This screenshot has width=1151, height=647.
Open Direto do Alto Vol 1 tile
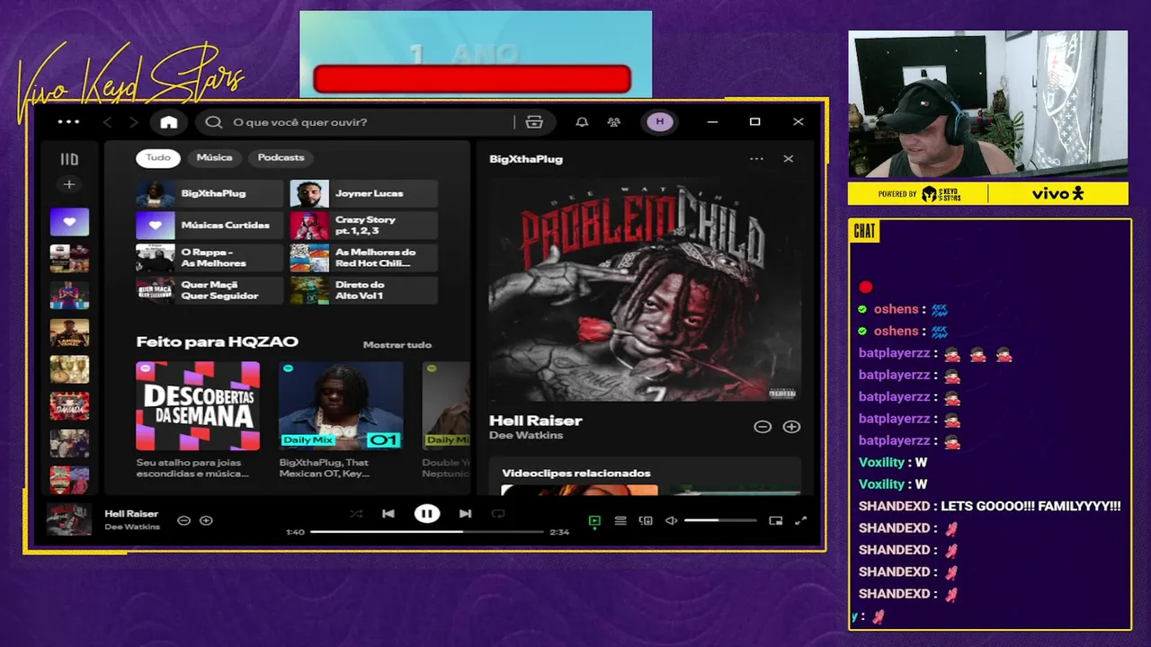(x=363, y=290)
